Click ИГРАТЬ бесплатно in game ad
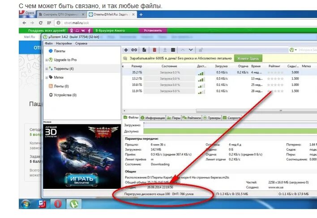Screen dimensions: 317x218 pos(81,180)
